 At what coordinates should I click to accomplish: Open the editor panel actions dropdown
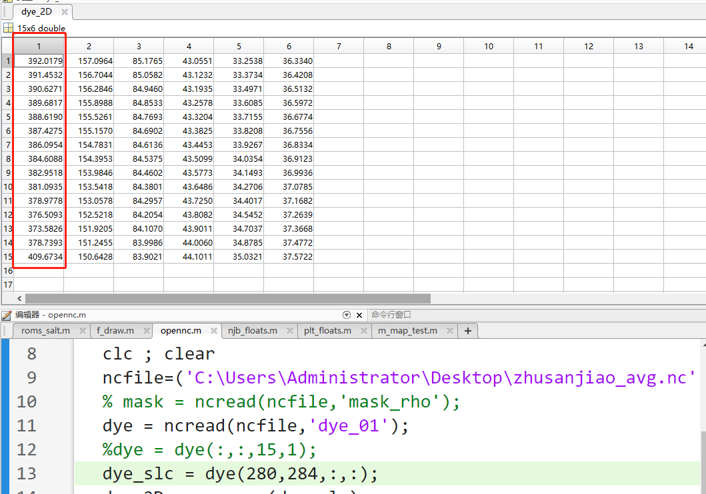[x=347, y=315]
